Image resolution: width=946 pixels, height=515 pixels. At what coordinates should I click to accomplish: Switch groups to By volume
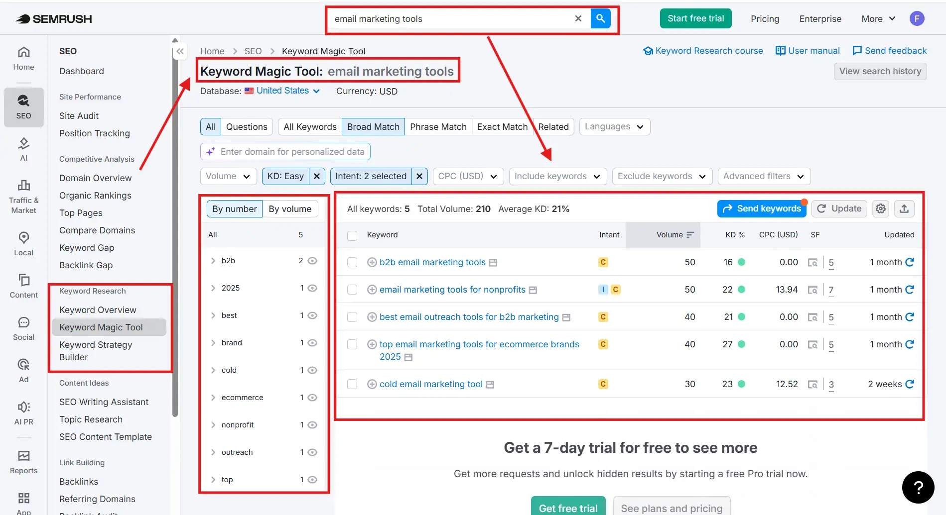tap(290, 209)
